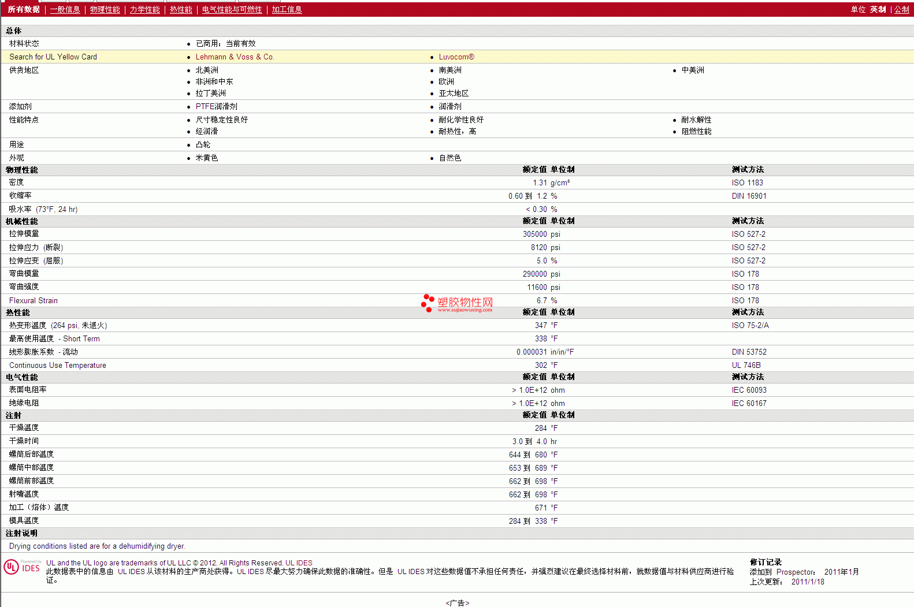This screenshot has width=914, height=607.
Task: Click the 材料状态 row label
Action: pos(24,43)
